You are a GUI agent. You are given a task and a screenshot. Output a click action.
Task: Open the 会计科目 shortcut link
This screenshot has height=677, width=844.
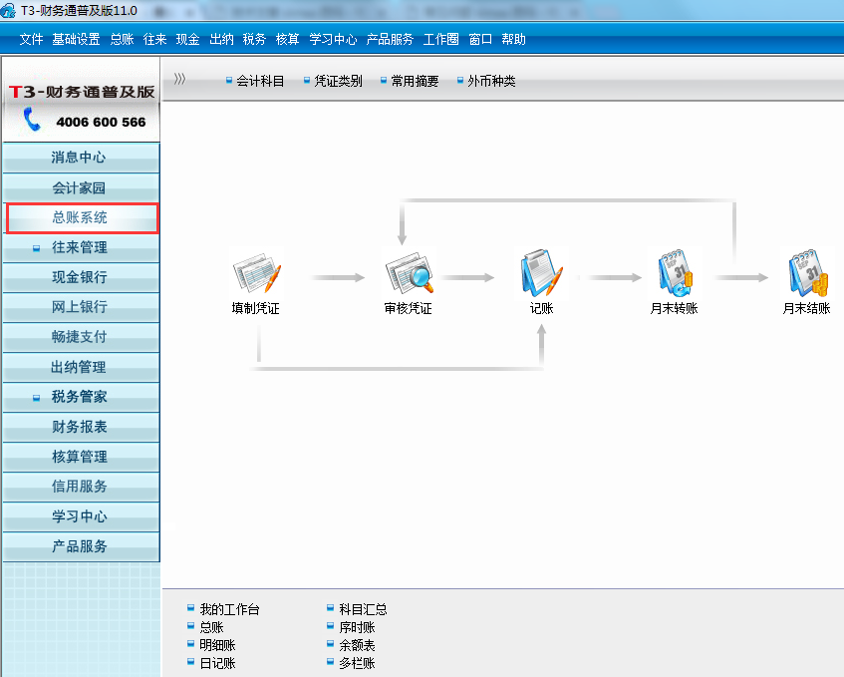pos(260,82)
